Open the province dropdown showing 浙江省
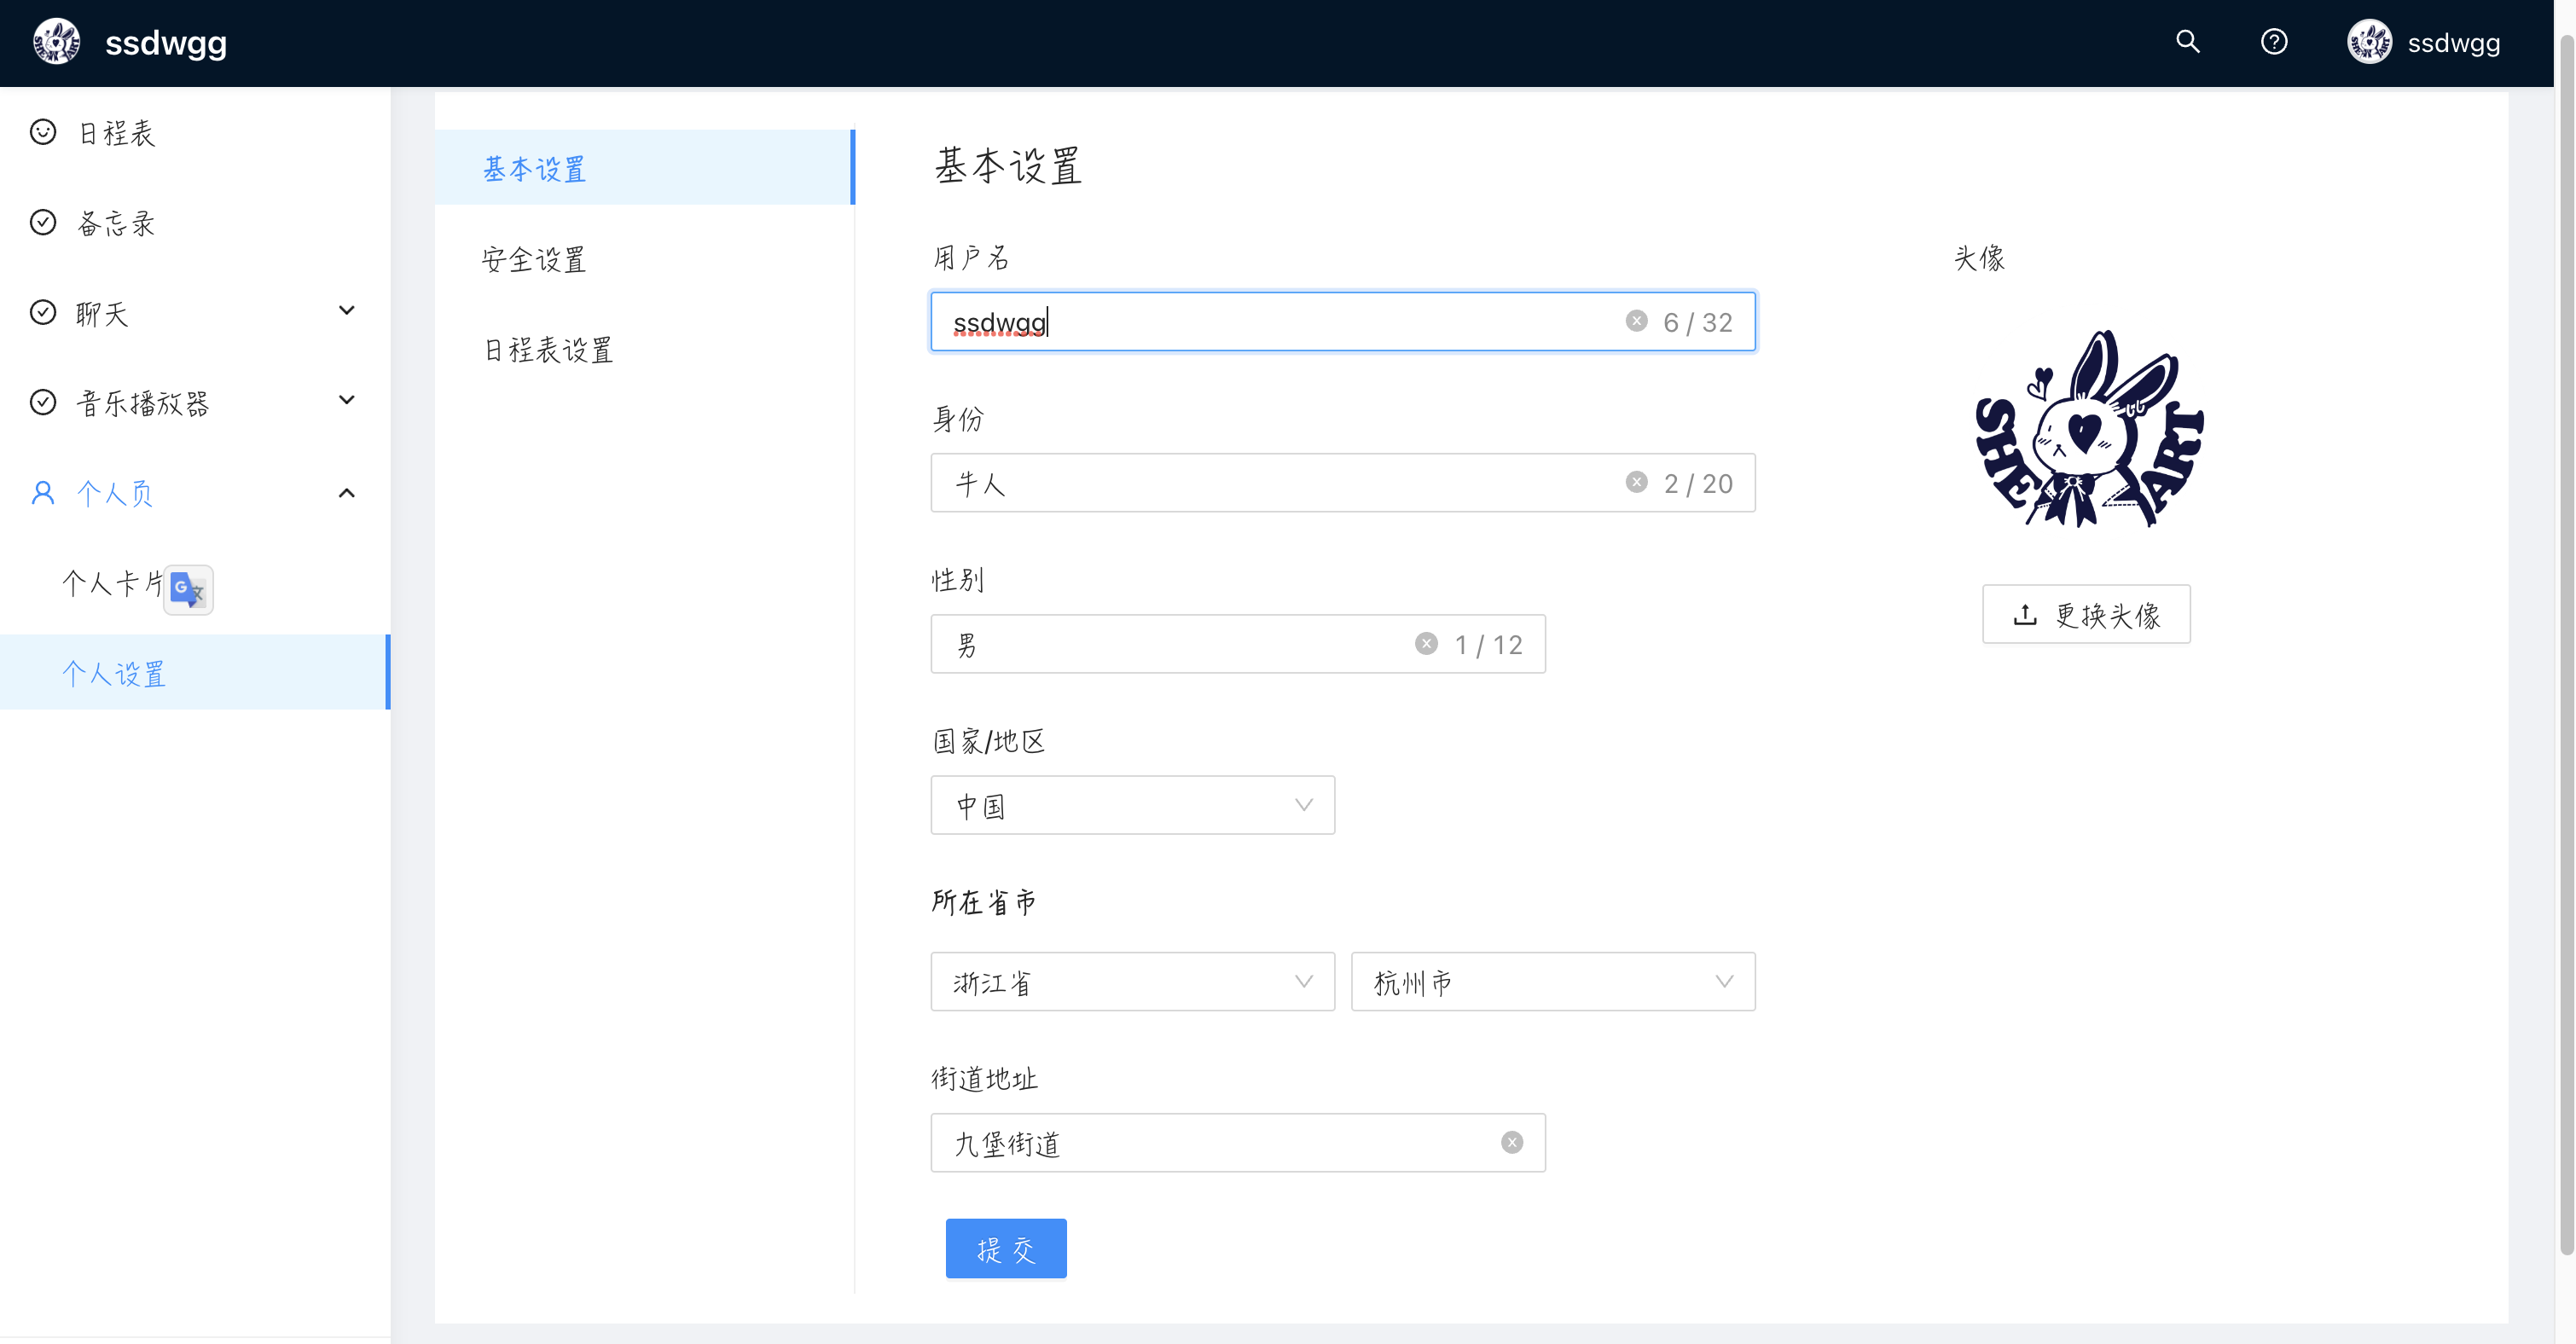The height and width of the screenshot is (1344, 2576). (x=1132, y=982)
